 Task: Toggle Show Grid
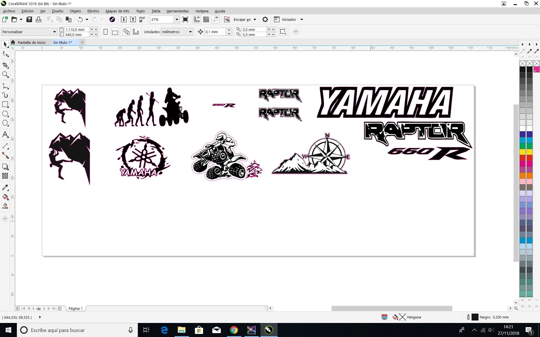coord(206,19)
